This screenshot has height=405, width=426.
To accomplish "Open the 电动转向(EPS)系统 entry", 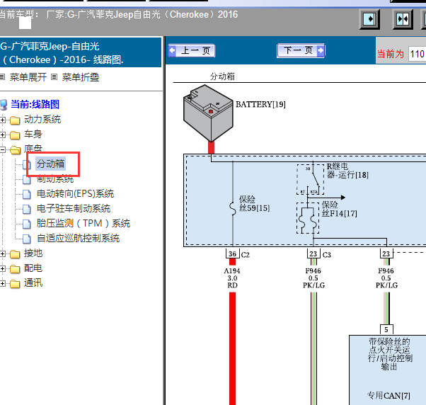I will pyautogui.click(x=75, y=193).
